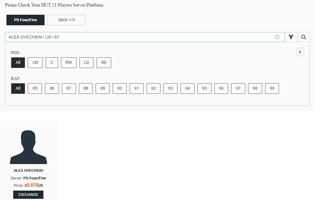
Task: Click the EXCHANGE button for Alex Ovechkin
Action: 28,195
